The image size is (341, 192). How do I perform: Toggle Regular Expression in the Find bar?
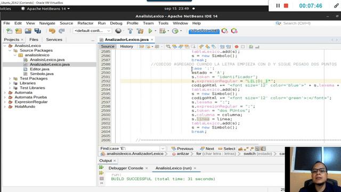click(x=252, y=149)
